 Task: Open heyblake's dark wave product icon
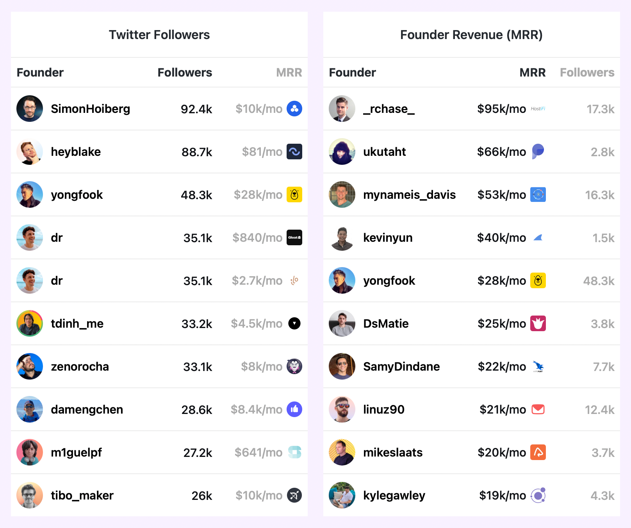294,152
